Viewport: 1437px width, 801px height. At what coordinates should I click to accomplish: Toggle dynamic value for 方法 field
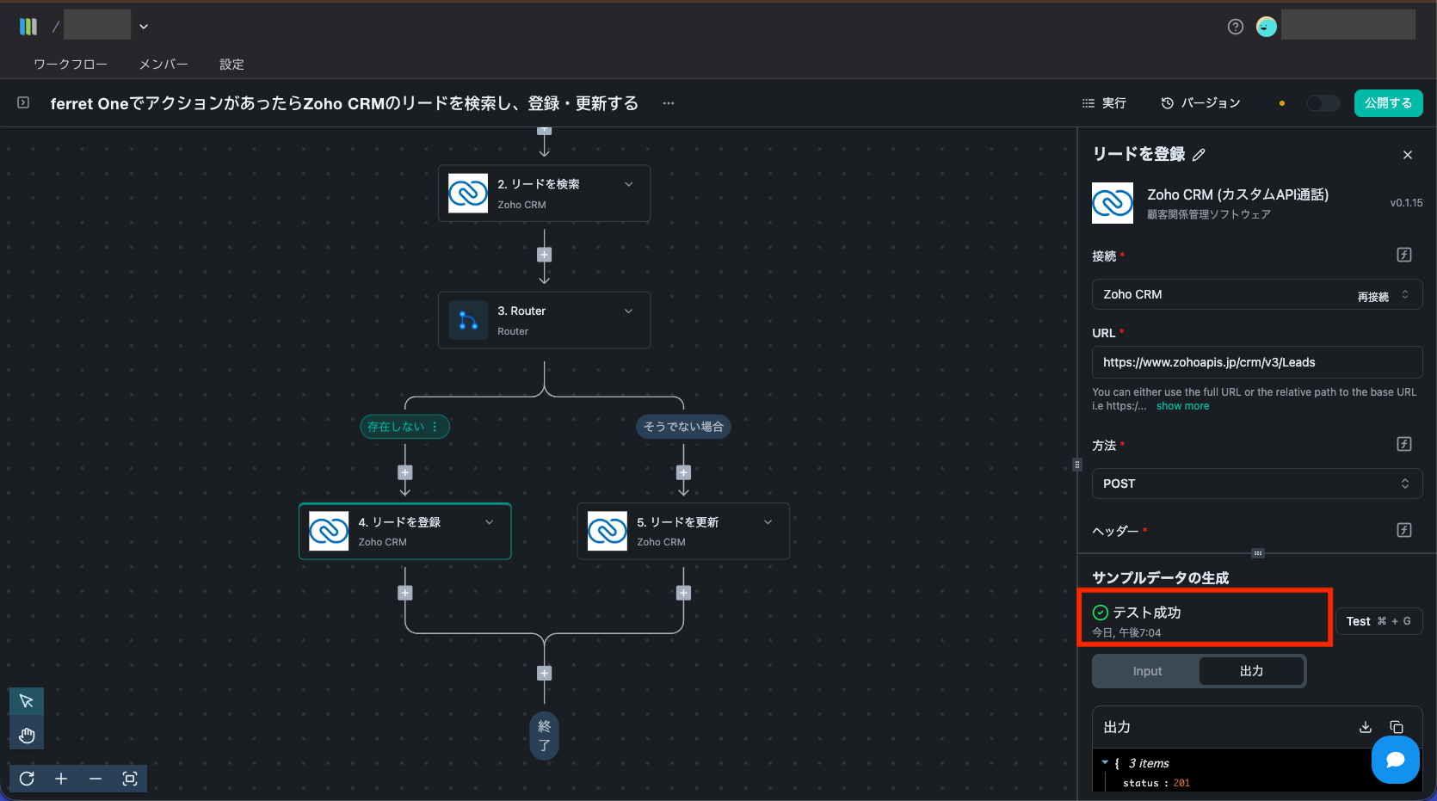[x=1404, y=444]
